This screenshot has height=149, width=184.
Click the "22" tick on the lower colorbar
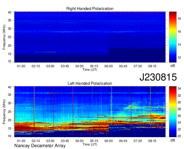coord(179,129)
